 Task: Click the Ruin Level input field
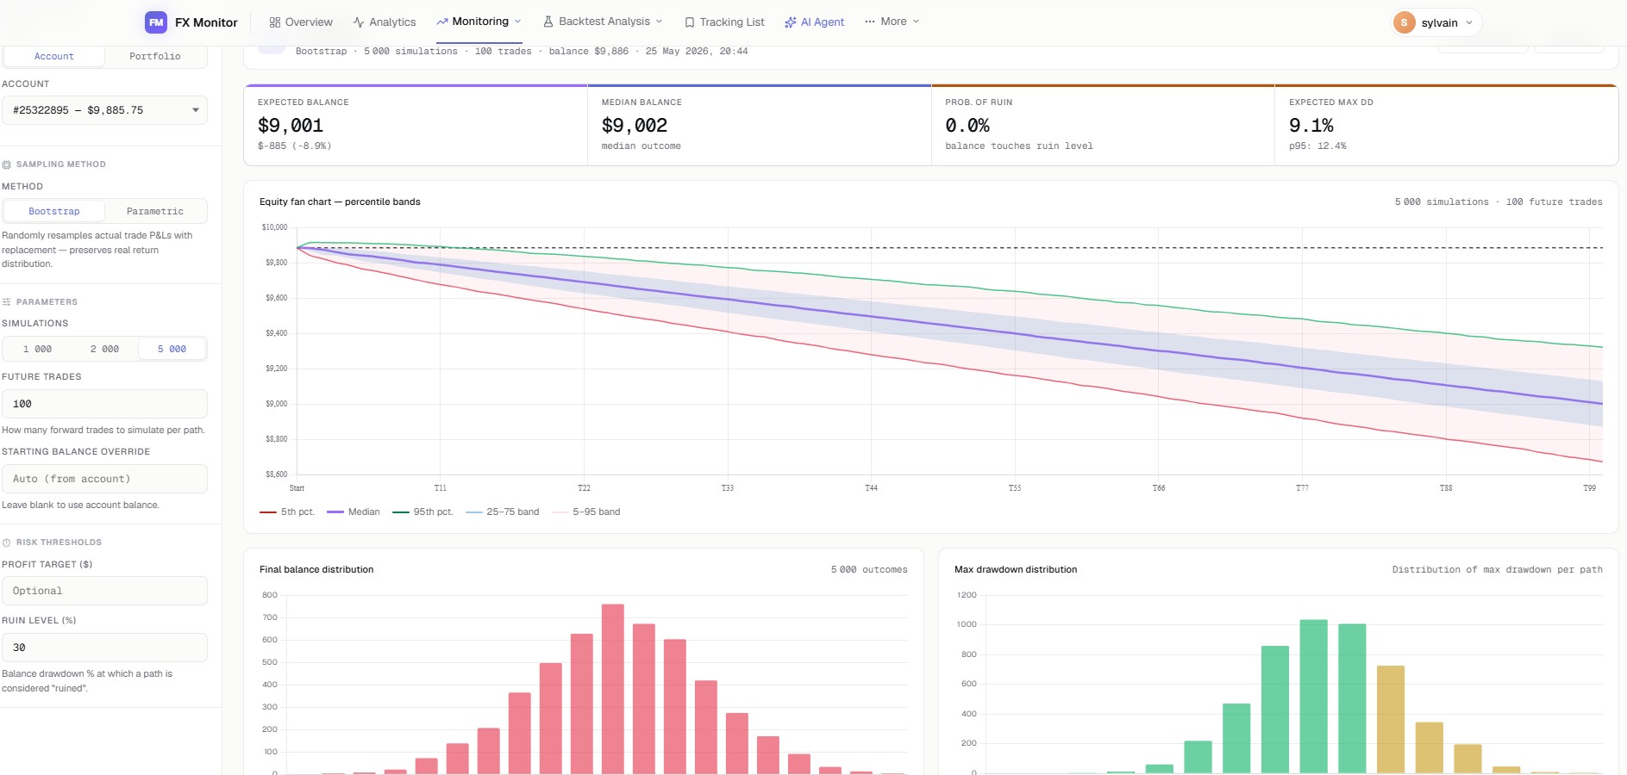point(104,648)
